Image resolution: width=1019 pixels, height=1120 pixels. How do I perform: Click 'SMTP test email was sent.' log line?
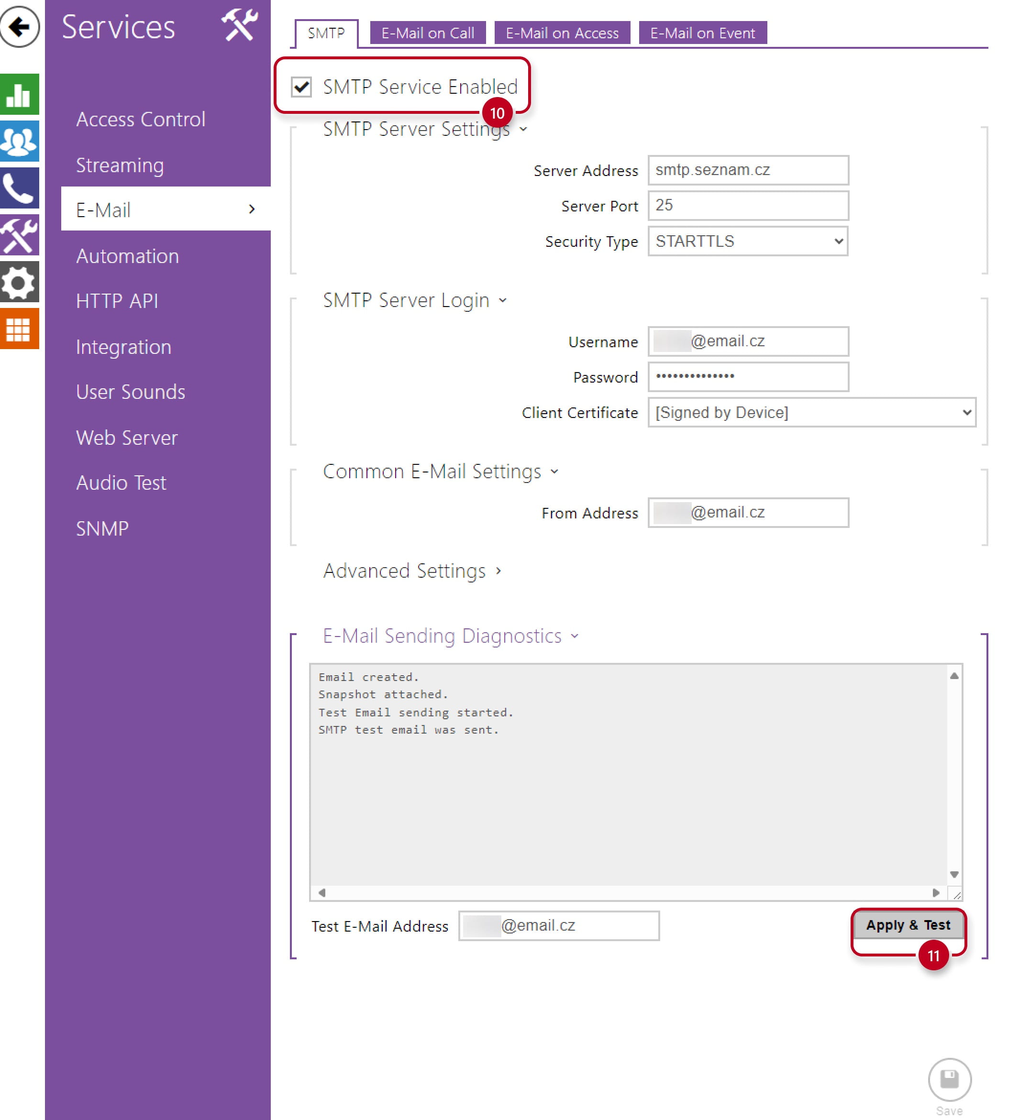409,730
